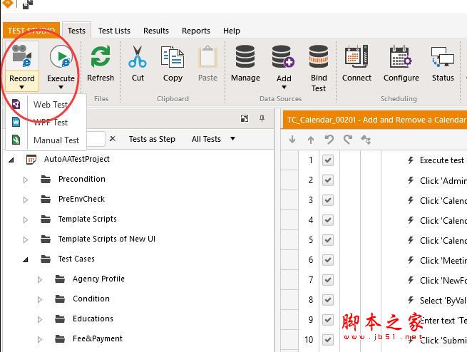Click the Manual Test icon in dropdown

pos(16,140)
